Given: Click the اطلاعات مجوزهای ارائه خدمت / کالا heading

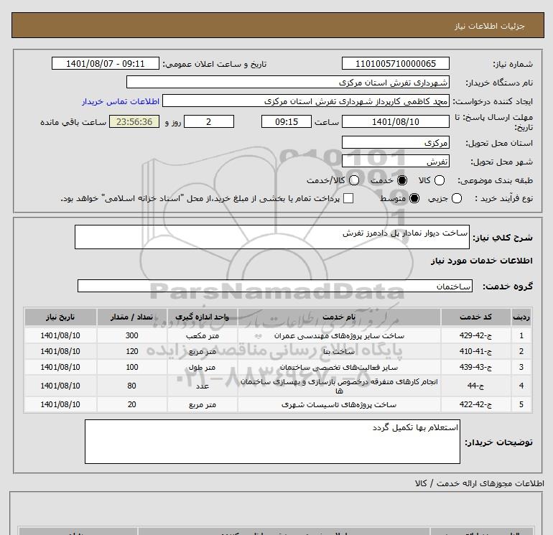Looking at the screenshot, I should pyautogui.click(x=480, y=483).
